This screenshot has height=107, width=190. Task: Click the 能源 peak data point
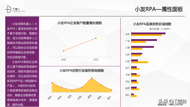(92, 78)
